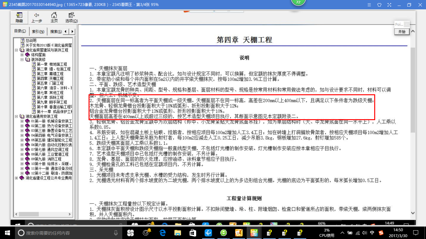Open Microsoft Store from the taskbar

(193, 232)
